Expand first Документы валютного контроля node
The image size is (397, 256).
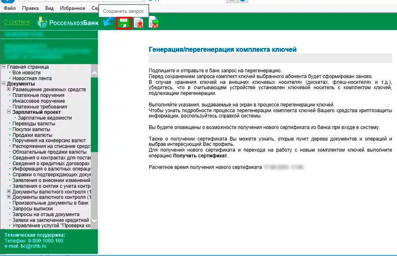pyautogui.click(x=9, y=191)
